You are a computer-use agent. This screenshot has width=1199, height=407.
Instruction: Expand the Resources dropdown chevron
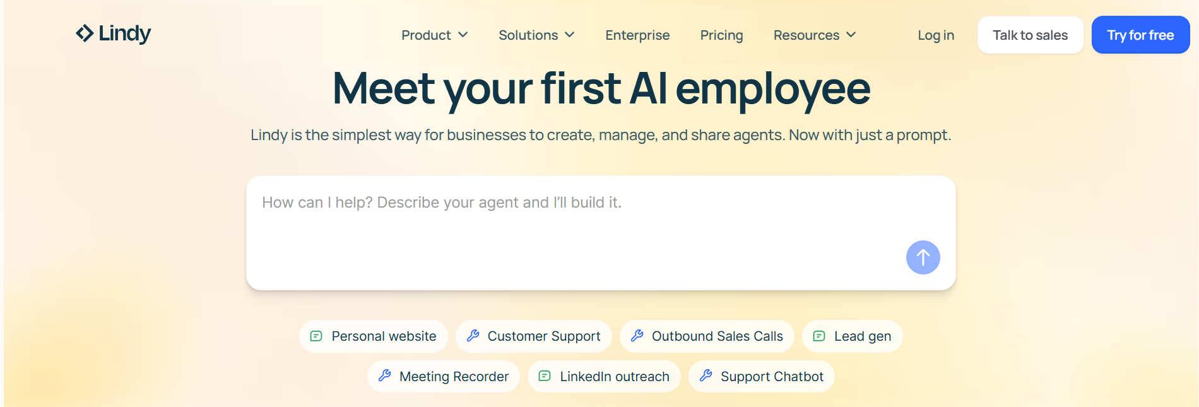pyautogui.click(x=851, y=35)
